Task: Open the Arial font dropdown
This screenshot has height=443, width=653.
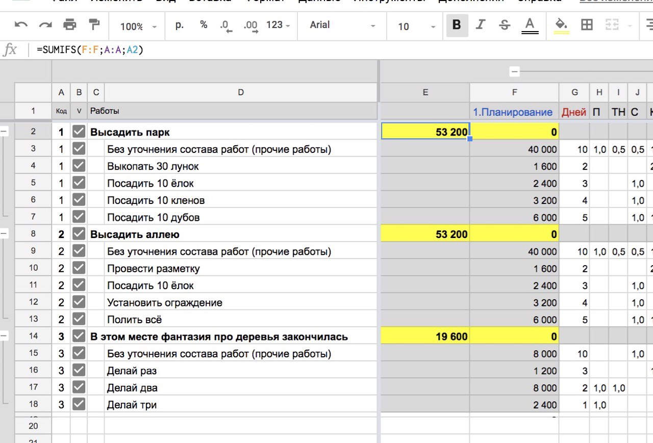Action: [343, 25]
